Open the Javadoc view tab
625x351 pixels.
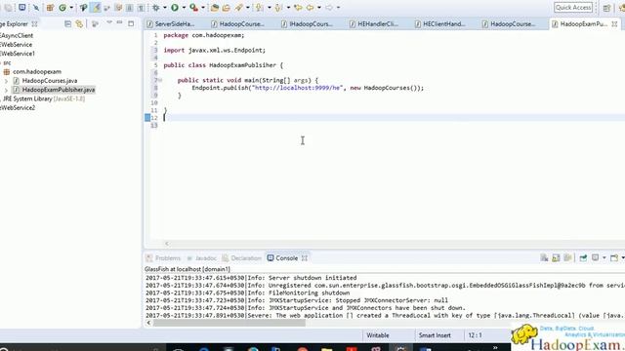point(202,257)
